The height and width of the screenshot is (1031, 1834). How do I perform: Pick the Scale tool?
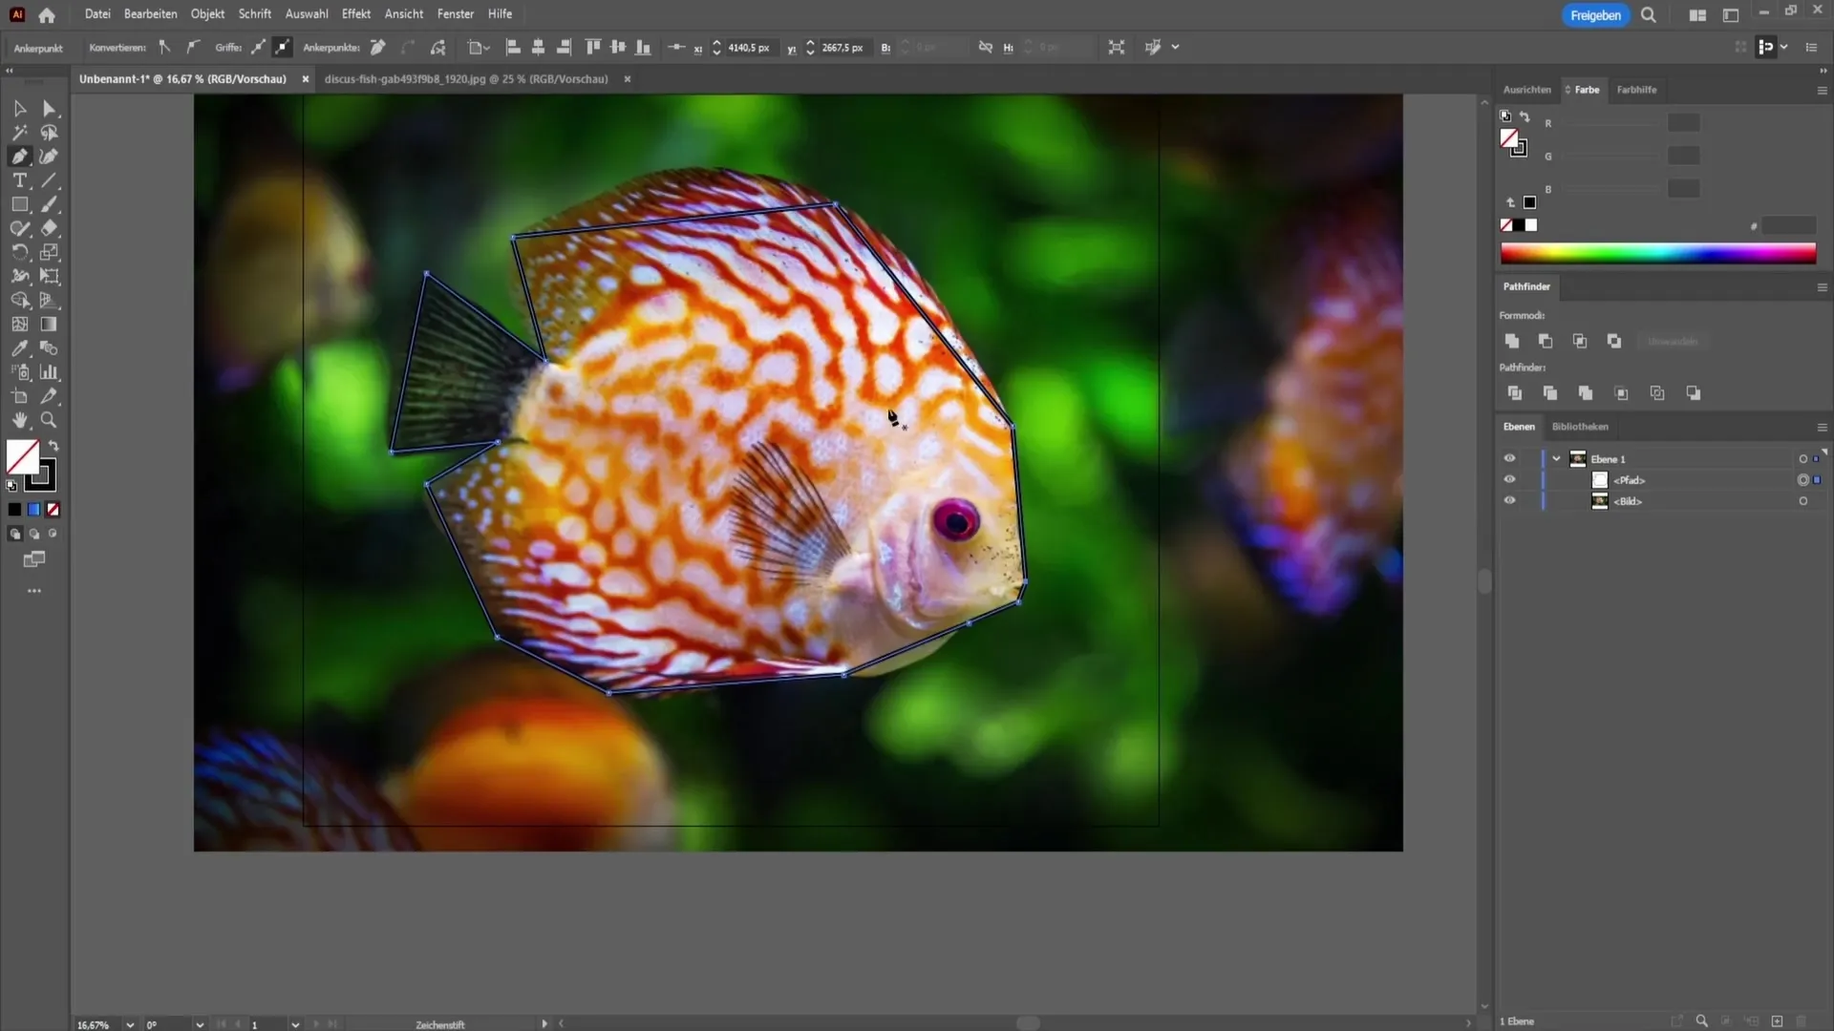(x=50, y=252)
